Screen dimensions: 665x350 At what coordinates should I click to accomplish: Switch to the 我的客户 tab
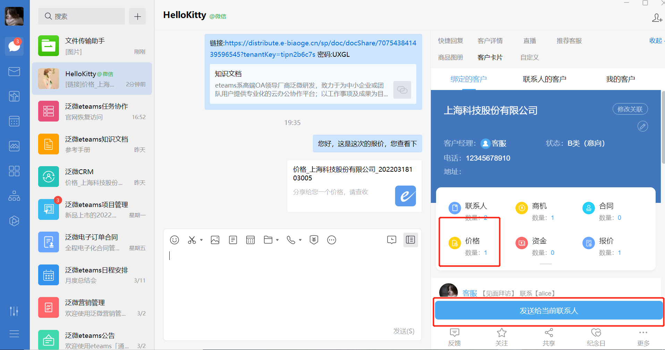620,79
